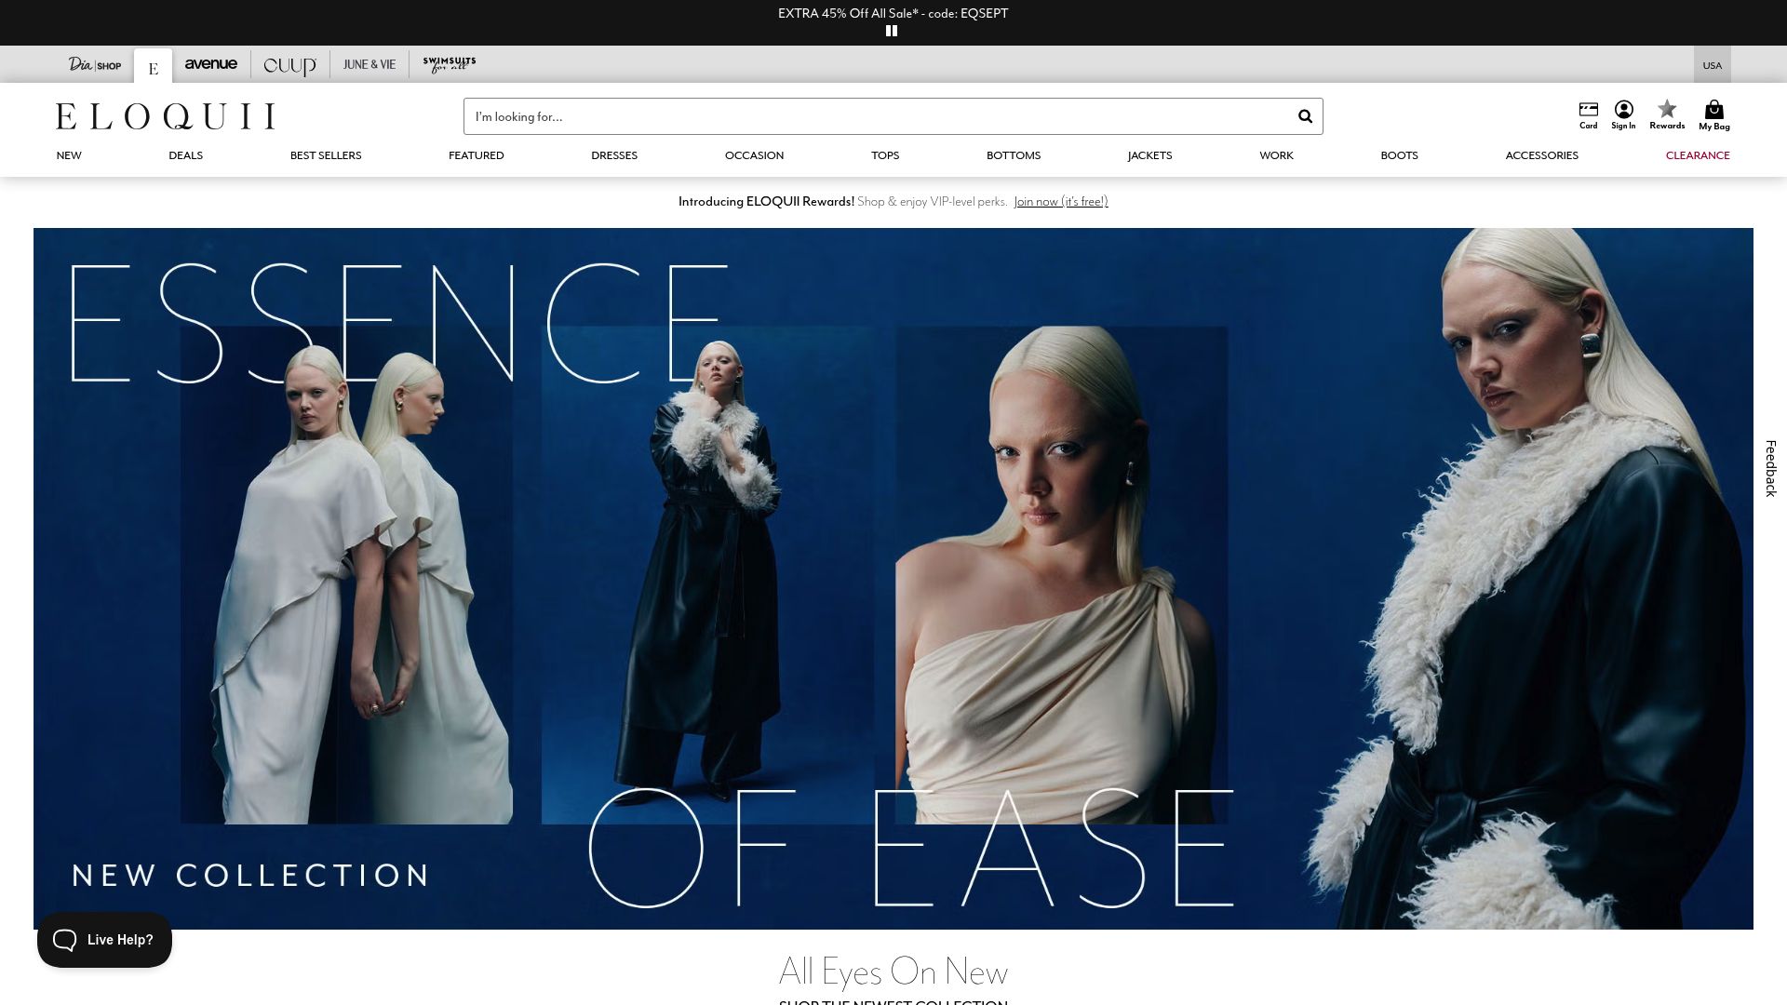Open the NEW menu

pyautogui.click(x=69, y=155)
